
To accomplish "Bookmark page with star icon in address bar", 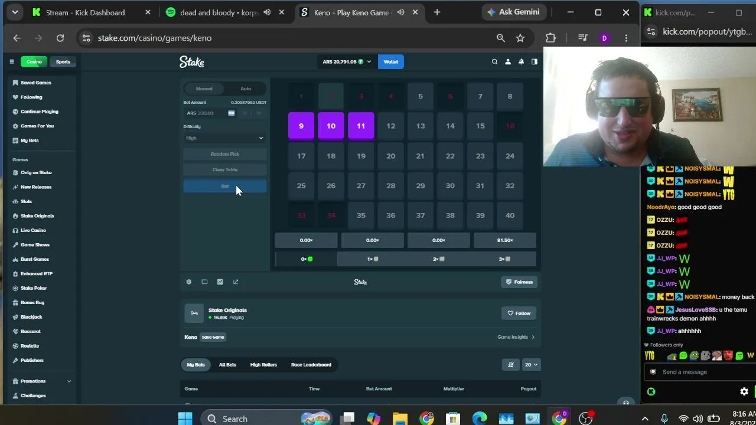I will point(520,38).
